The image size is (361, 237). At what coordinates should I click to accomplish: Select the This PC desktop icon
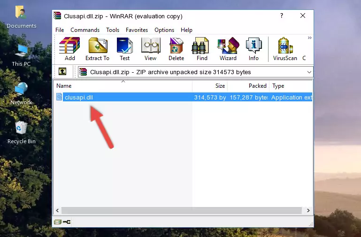[x=21, y=55]
